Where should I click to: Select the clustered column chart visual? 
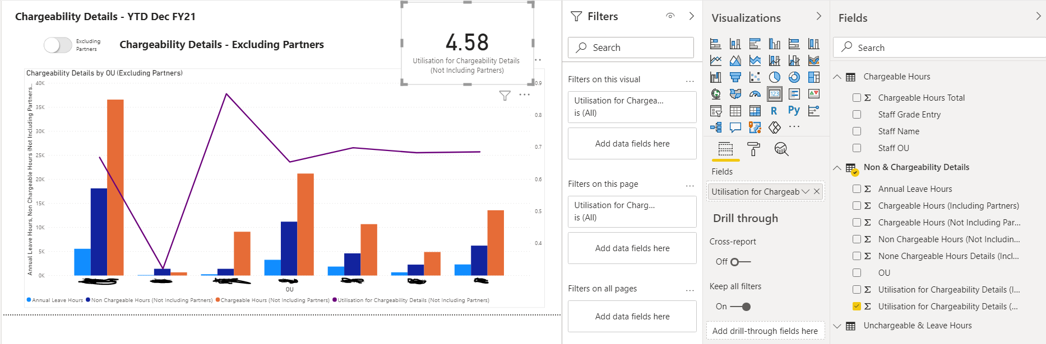[775, 44]
